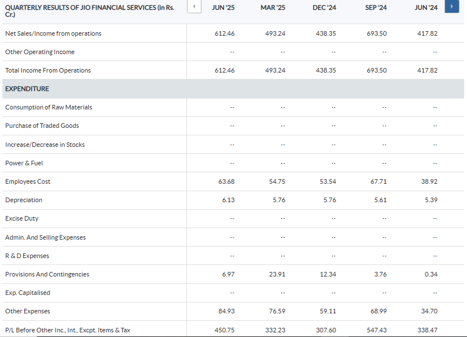Select the 693.50 Net Sales value for SEP '24
Screen dimensions: 467x337
(x=376, y=33)
